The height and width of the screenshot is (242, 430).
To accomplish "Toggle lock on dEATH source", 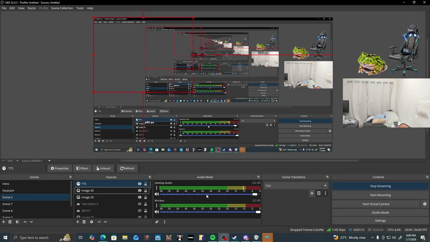I will pyautogui.click(x=145, y=211).
